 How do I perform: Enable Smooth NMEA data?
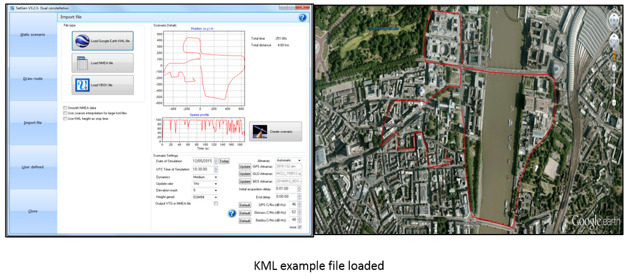[65, 108]
